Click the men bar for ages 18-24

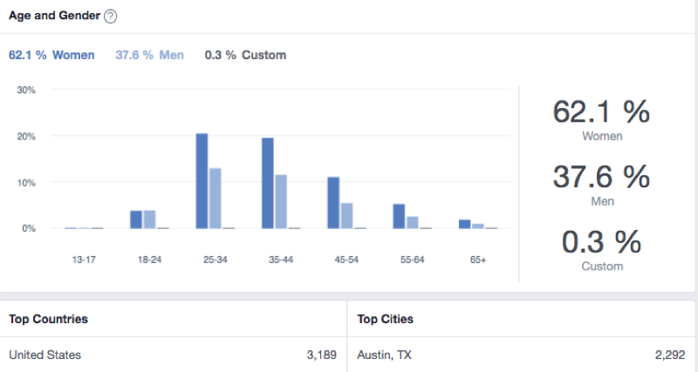tap(149, 220)
